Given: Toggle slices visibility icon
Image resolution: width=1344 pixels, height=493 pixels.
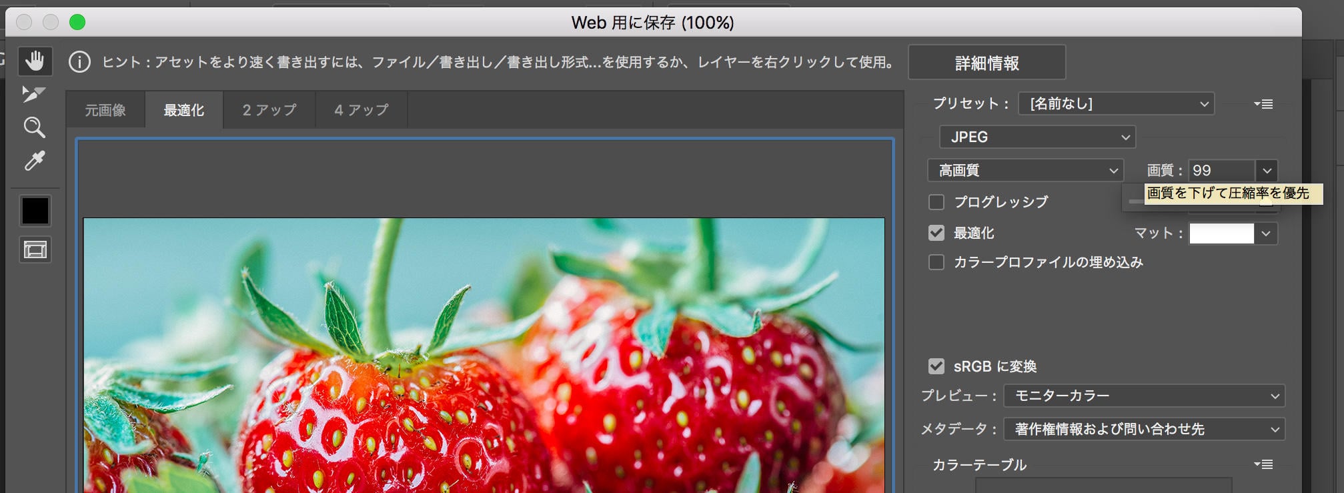Looking at the screenshot, I should pyautogui.click(x=35, y=250).
